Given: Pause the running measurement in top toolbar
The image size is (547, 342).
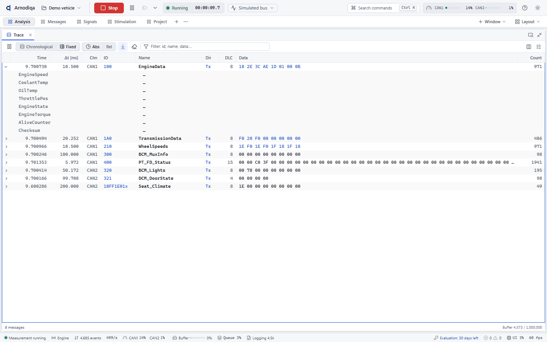Looking at the screenshot, I should (x=132, y=8).
